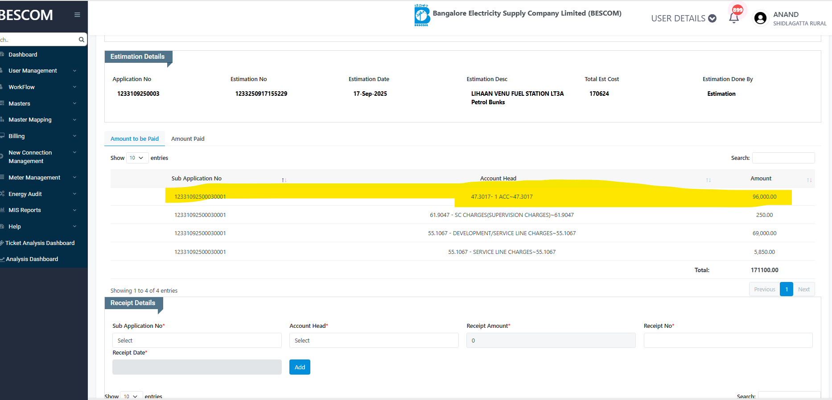Click the hamburger menu icon

point(77,15)
